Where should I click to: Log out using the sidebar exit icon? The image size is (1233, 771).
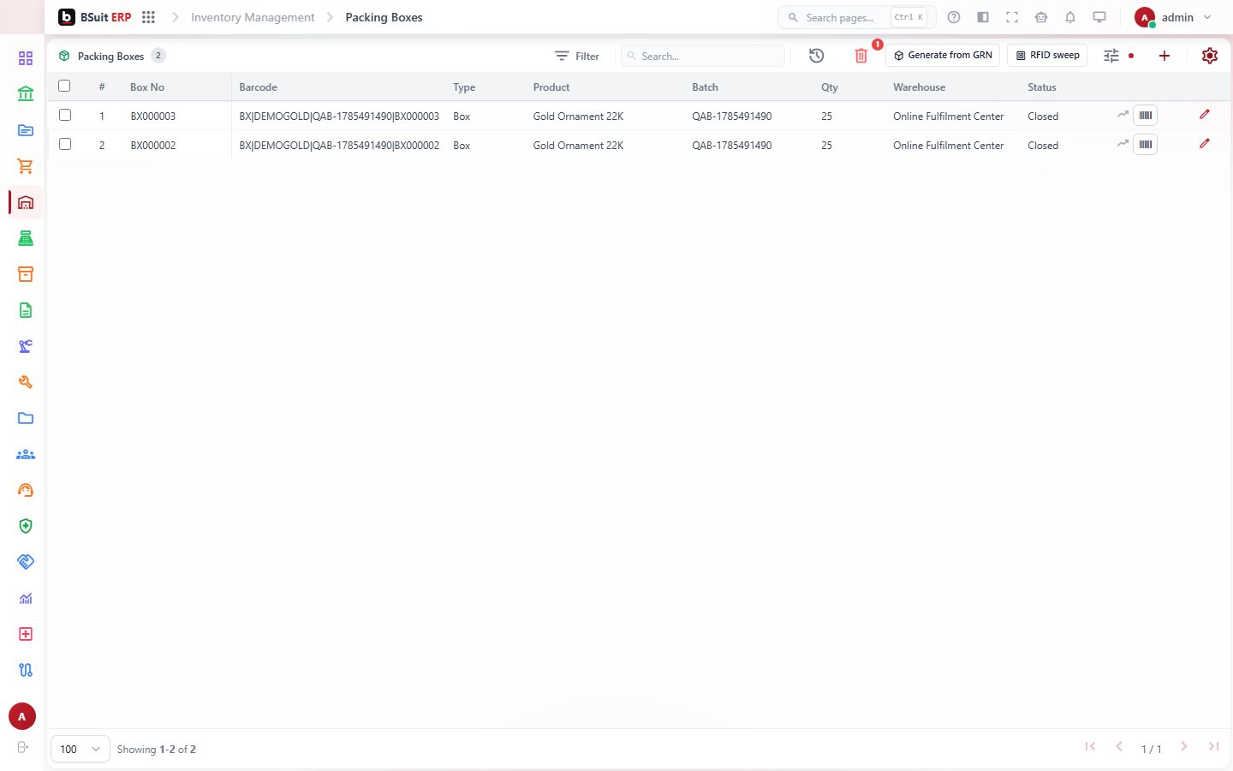(x=23, y=747)
